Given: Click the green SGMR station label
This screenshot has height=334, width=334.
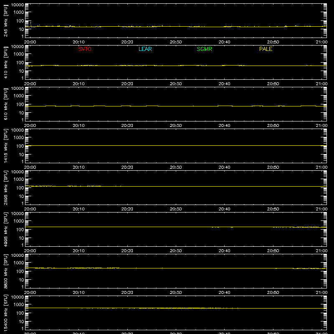Looking at the screenshot, I should (x=204, y=49).
